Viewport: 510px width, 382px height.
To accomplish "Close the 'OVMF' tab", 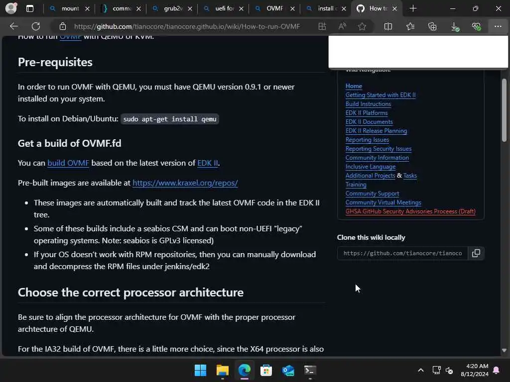I will click(x=292, y=9).
